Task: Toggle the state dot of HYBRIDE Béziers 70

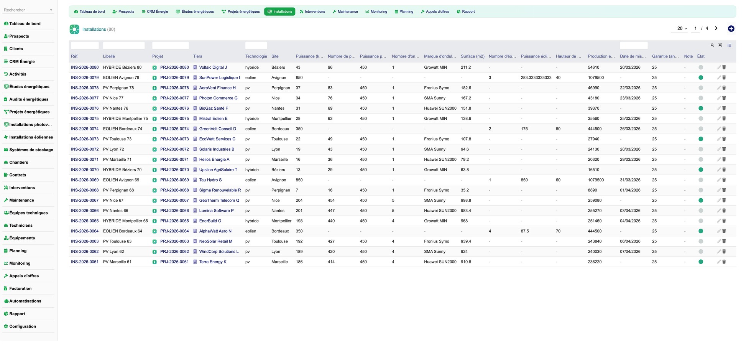Action: (701, 170)
